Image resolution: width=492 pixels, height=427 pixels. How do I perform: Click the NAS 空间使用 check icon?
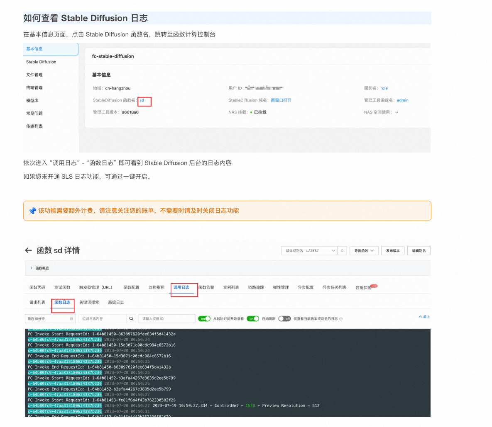click(x=397, y=112)
